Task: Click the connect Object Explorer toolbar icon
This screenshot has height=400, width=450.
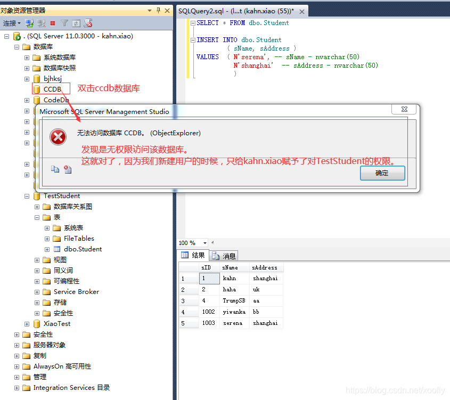Action: (x=29, y=23)
